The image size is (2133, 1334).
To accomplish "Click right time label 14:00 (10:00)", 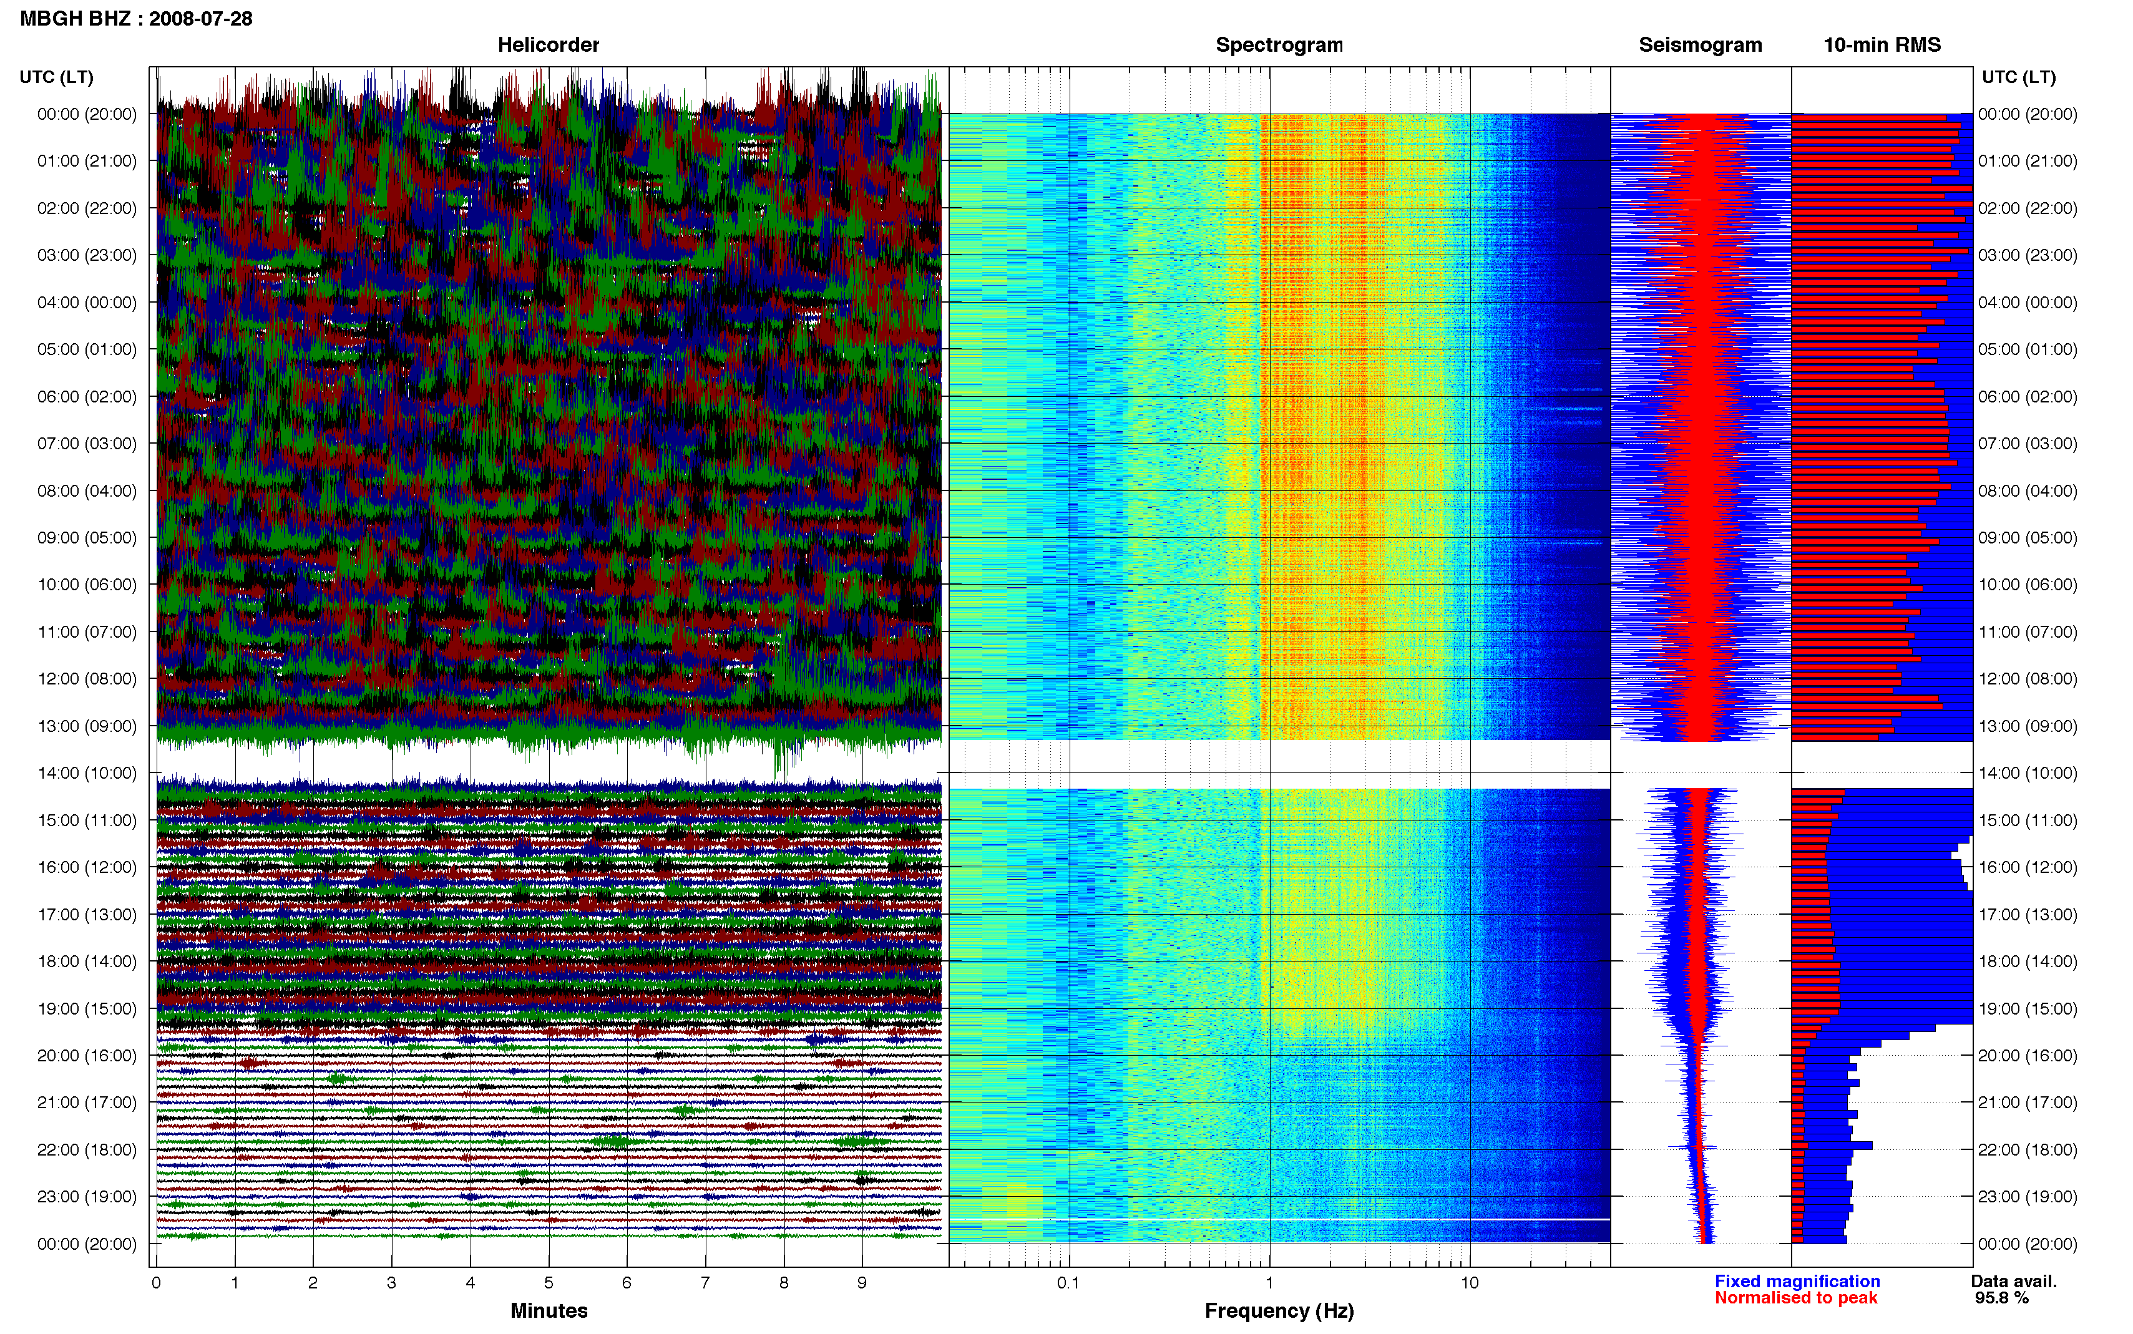I will point(2027,773).
